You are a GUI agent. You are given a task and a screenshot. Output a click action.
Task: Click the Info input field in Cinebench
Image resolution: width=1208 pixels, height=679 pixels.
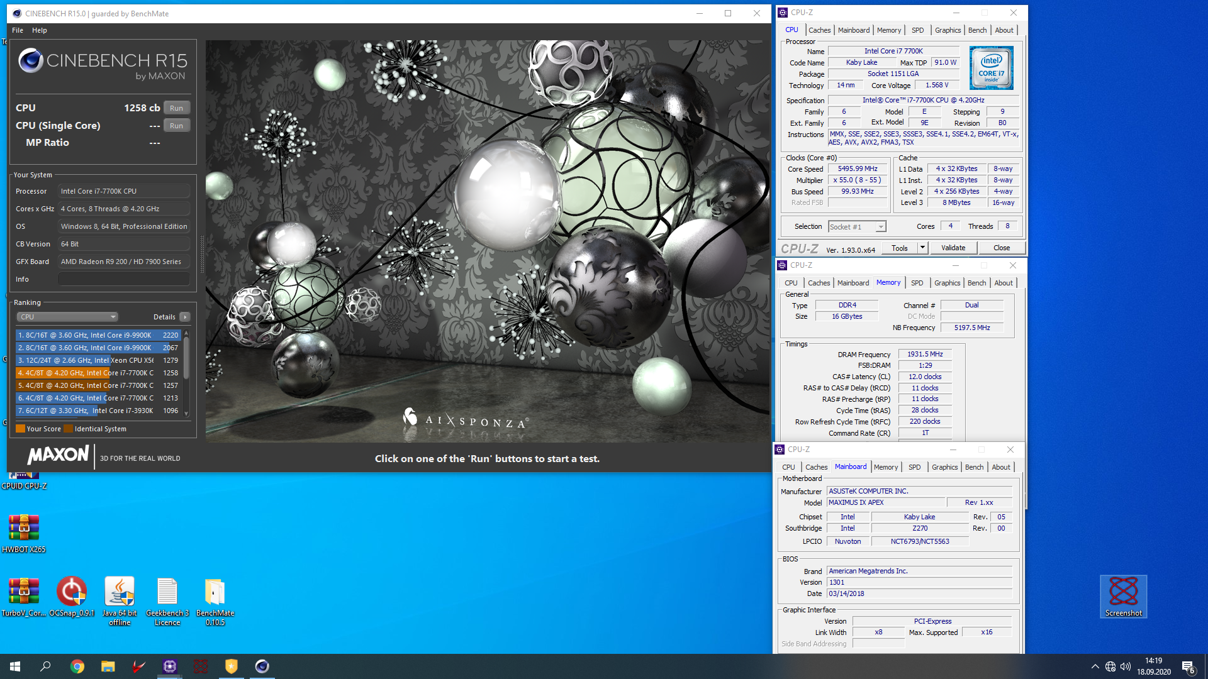124,279
